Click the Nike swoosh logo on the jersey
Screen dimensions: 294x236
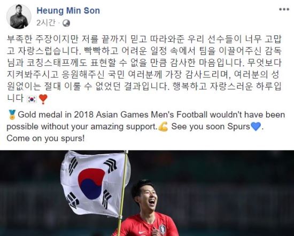click(142, 233)
